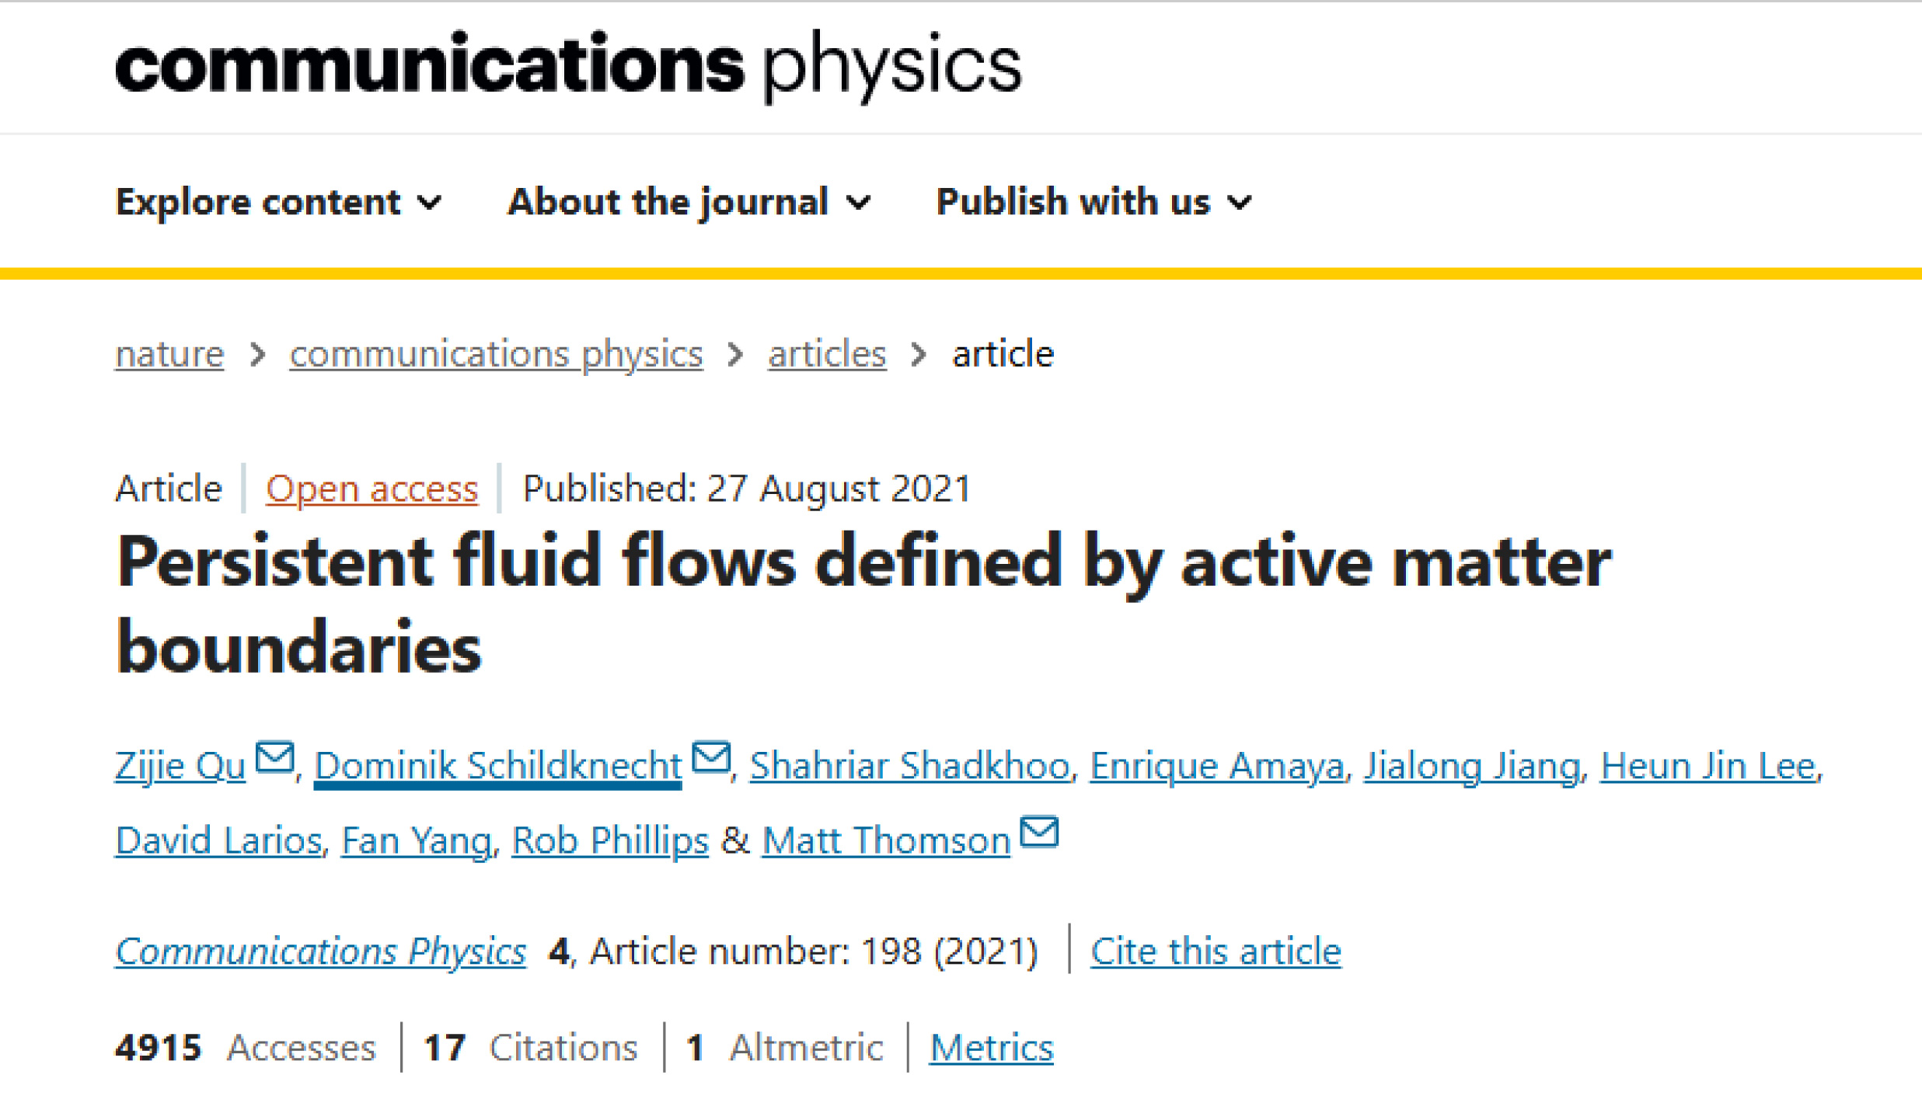Viewport: 1922px width, 1110px height.
Task: Open the About the journal menu
Action: [689, 202]
